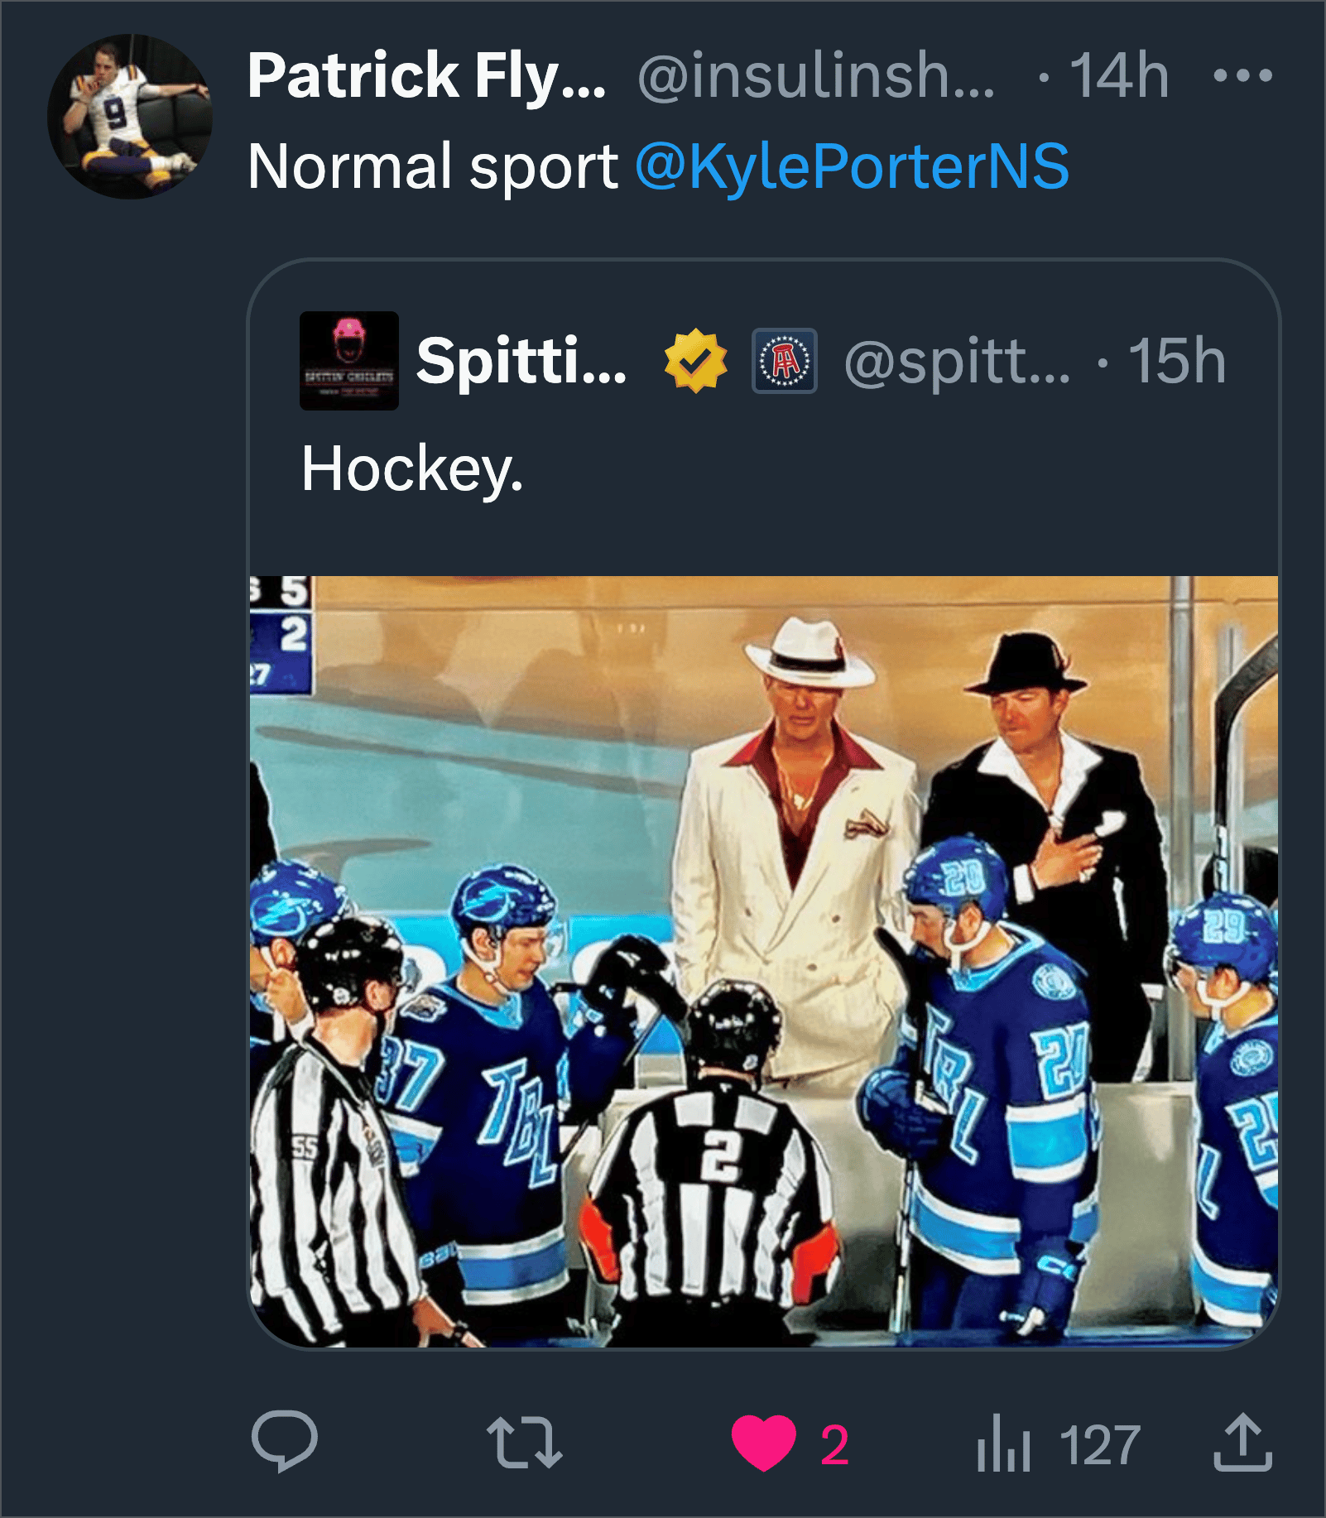Screen dimensions: 1326x1518
Task: Click the @KylePorterNS mention link
Action: 852,166
